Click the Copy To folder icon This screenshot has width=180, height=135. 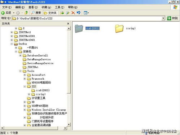click(68, 13)
